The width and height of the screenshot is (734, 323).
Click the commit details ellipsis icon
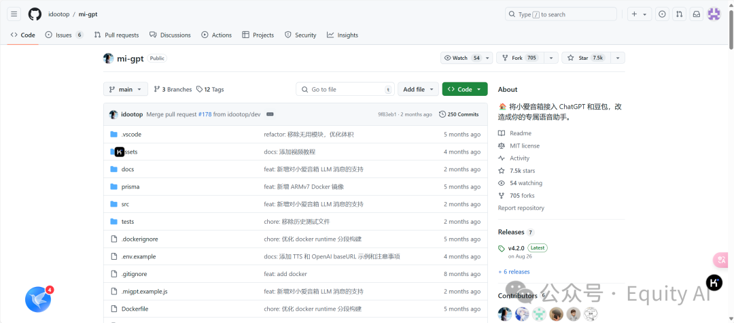click(270, 114)
